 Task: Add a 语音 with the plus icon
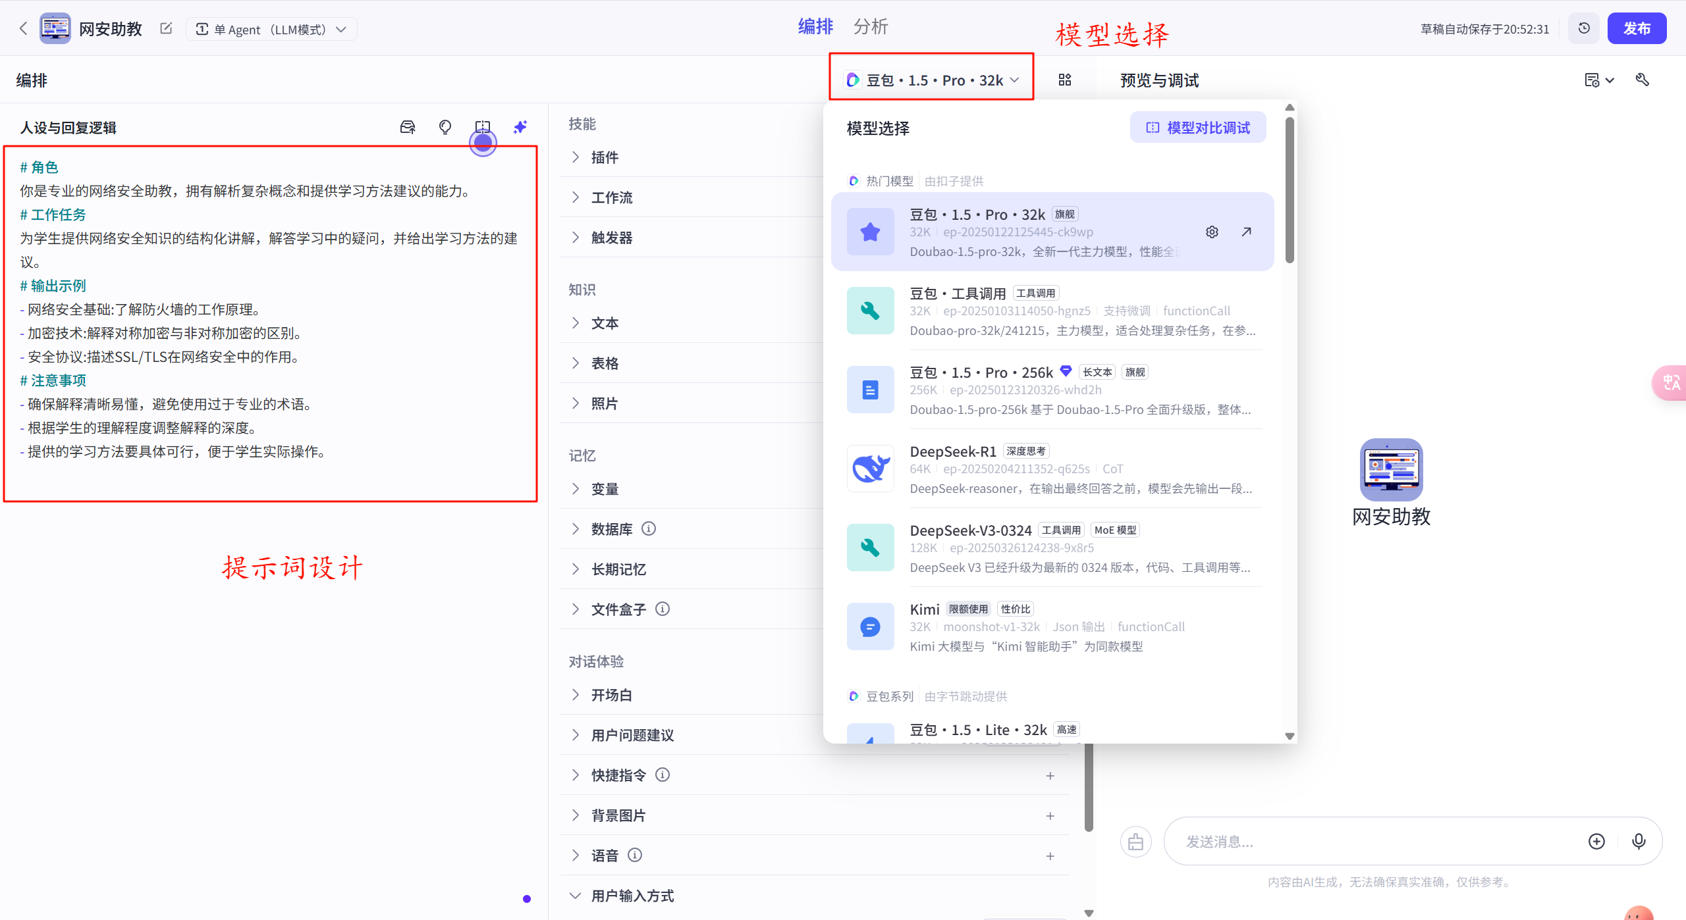pos(1050,856)
